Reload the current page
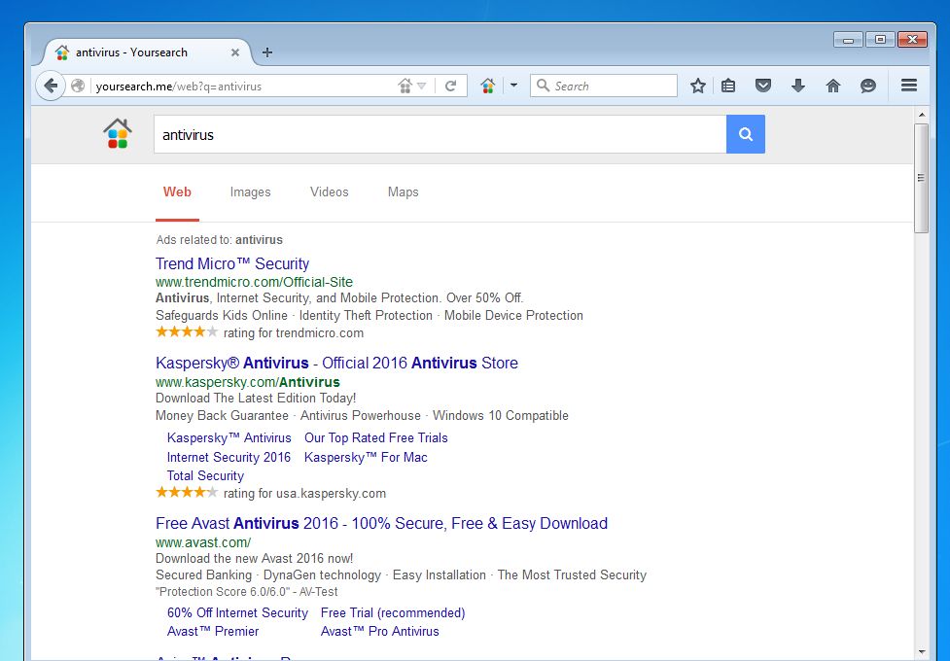 (451, 86)
